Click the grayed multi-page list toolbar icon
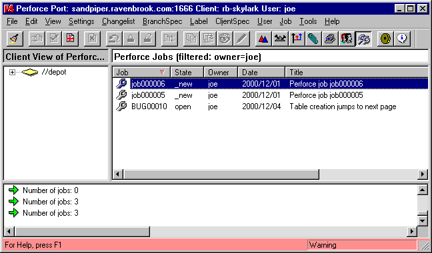 [x=208, y=39]
